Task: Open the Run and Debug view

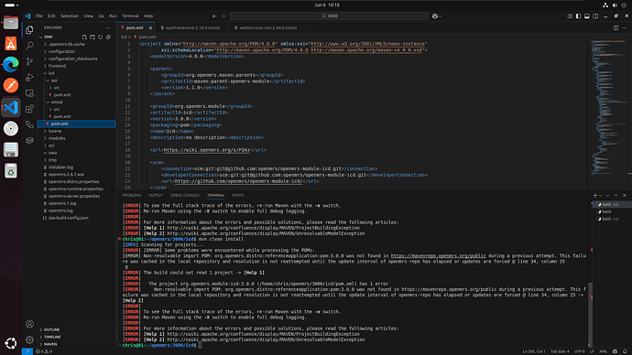Action: pos(29,77)
